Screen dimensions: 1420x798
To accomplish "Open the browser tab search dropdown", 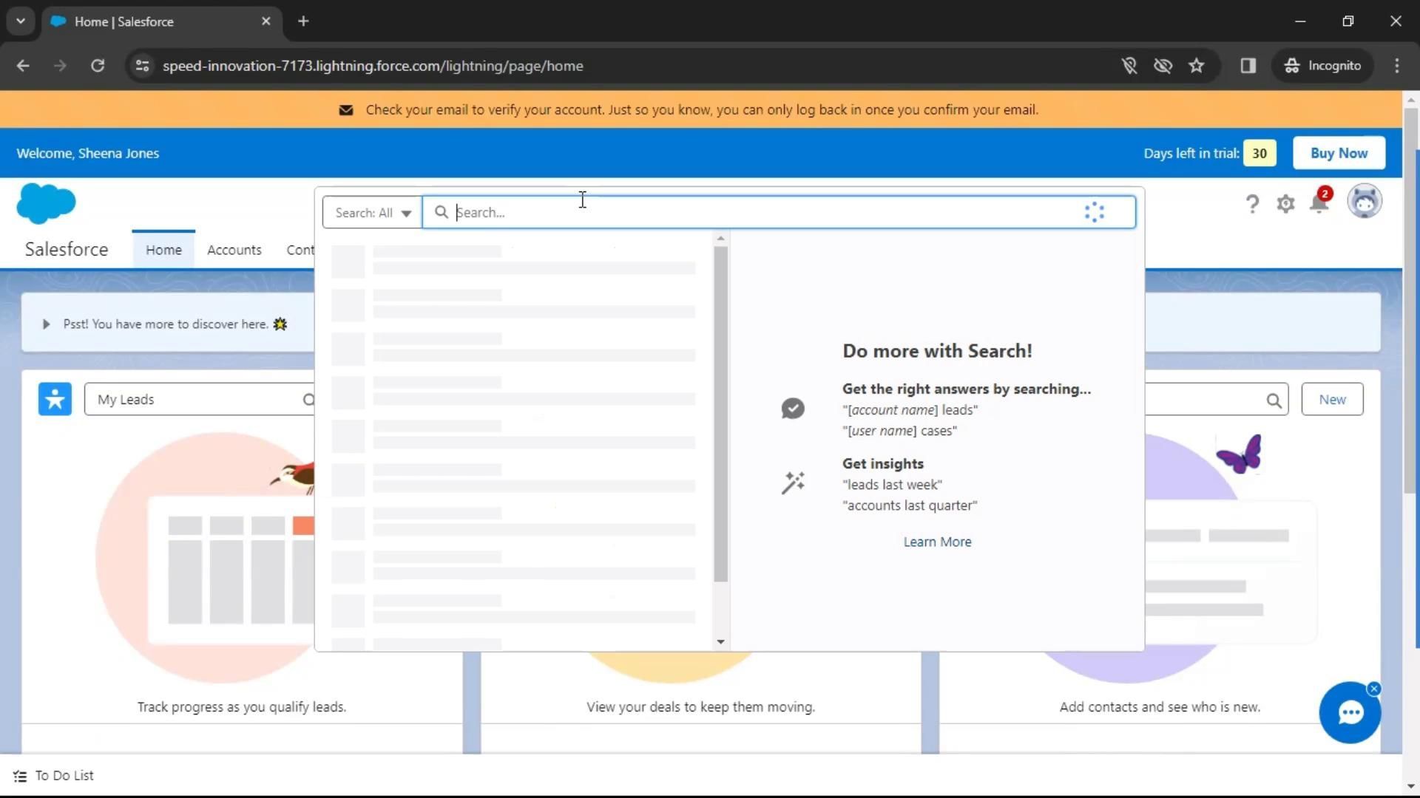I will pos(21,21).
